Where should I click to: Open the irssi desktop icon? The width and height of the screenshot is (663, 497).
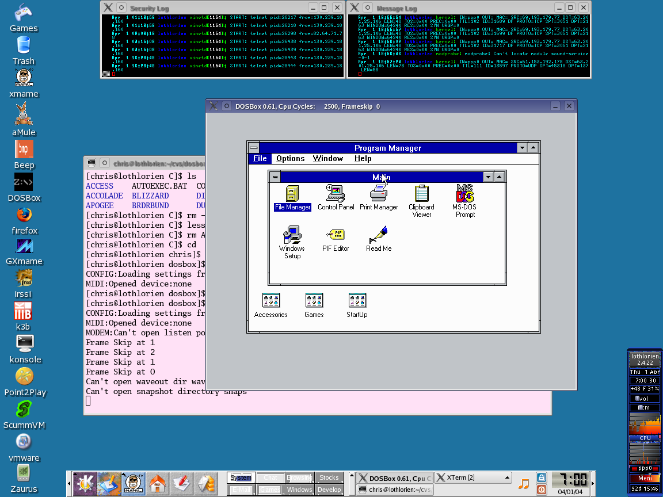(24, 284)
